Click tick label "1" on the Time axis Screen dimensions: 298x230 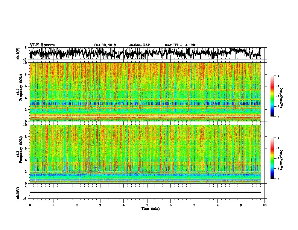[53, 205]
